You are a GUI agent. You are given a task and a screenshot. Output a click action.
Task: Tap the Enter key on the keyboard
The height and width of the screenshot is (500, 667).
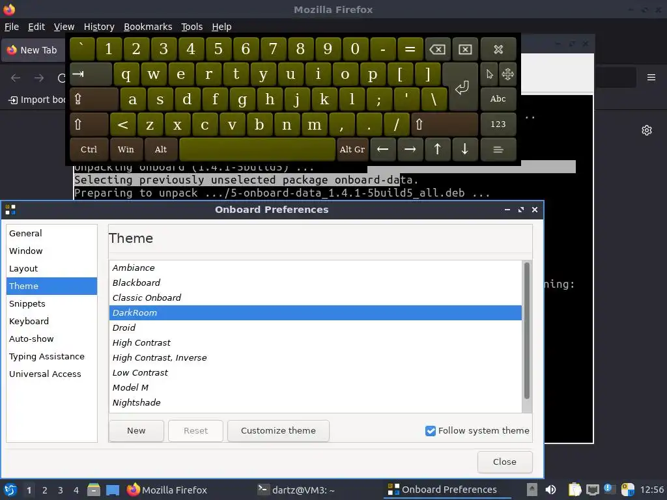(461, 87)
